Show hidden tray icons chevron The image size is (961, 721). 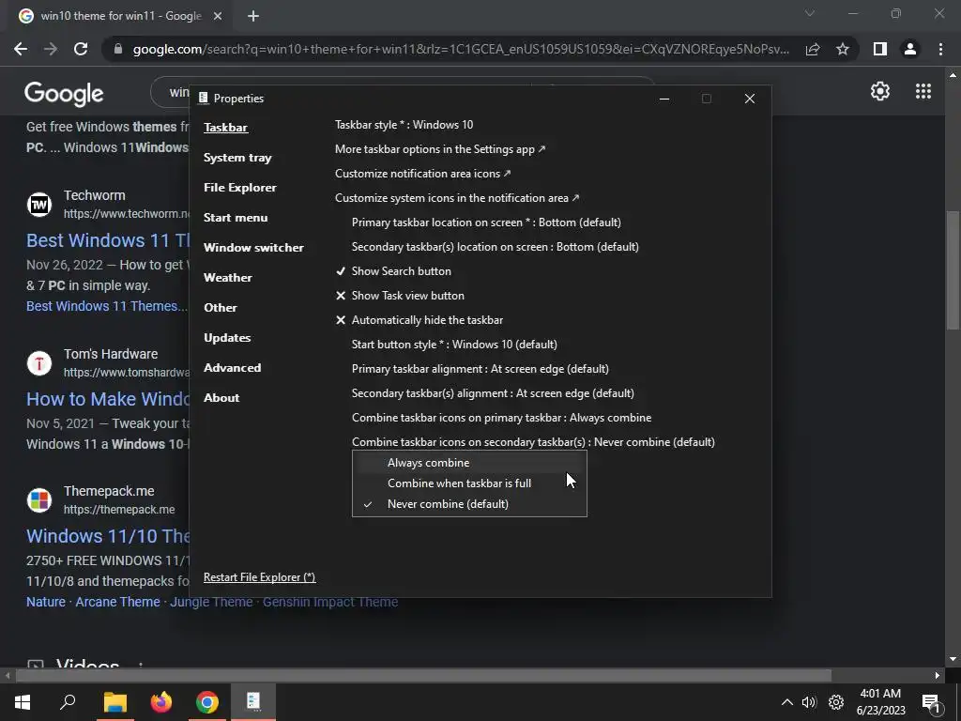pos(787,702)
